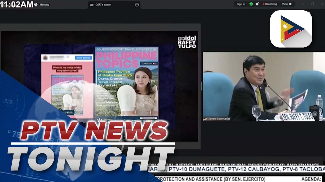Click the PTV channel logo
The image size is (325, 182).
291,29
